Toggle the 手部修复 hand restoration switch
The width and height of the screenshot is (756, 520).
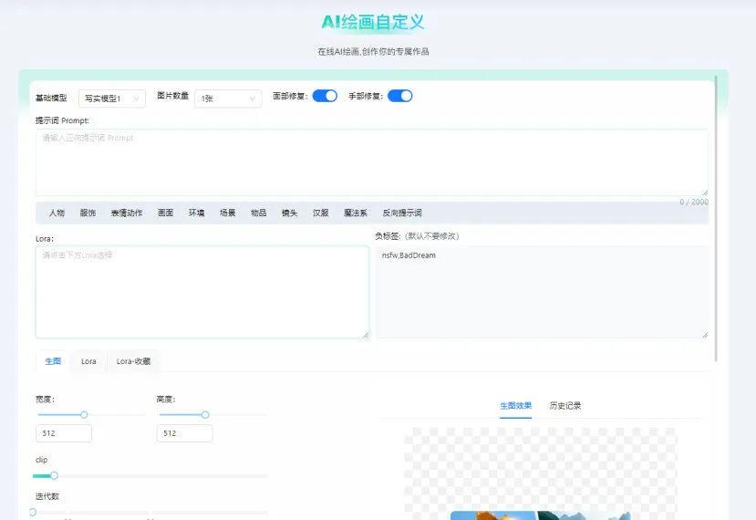tap(399, 96)
